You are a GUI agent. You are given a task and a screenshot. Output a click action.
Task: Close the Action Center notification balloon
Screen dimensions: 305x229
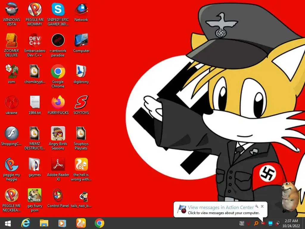262,206
